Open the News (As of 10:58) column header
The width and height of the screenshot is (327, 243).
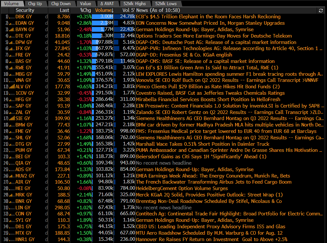tap(158, 10)
